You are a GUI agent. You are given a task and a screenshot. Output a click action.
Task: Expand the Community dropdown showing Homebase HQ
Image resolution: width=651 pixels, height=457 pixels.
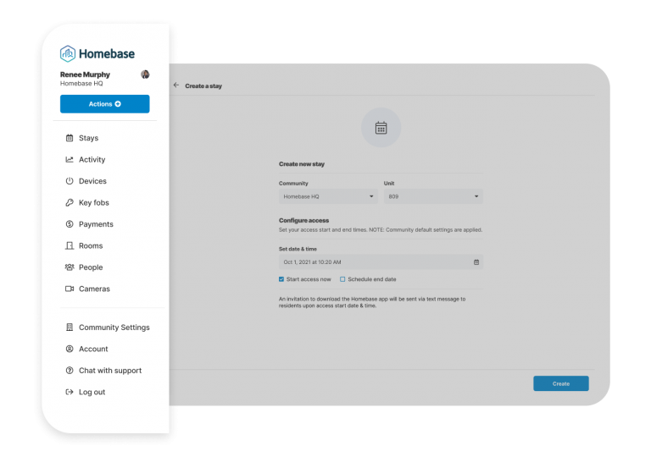tap(328, 196)
